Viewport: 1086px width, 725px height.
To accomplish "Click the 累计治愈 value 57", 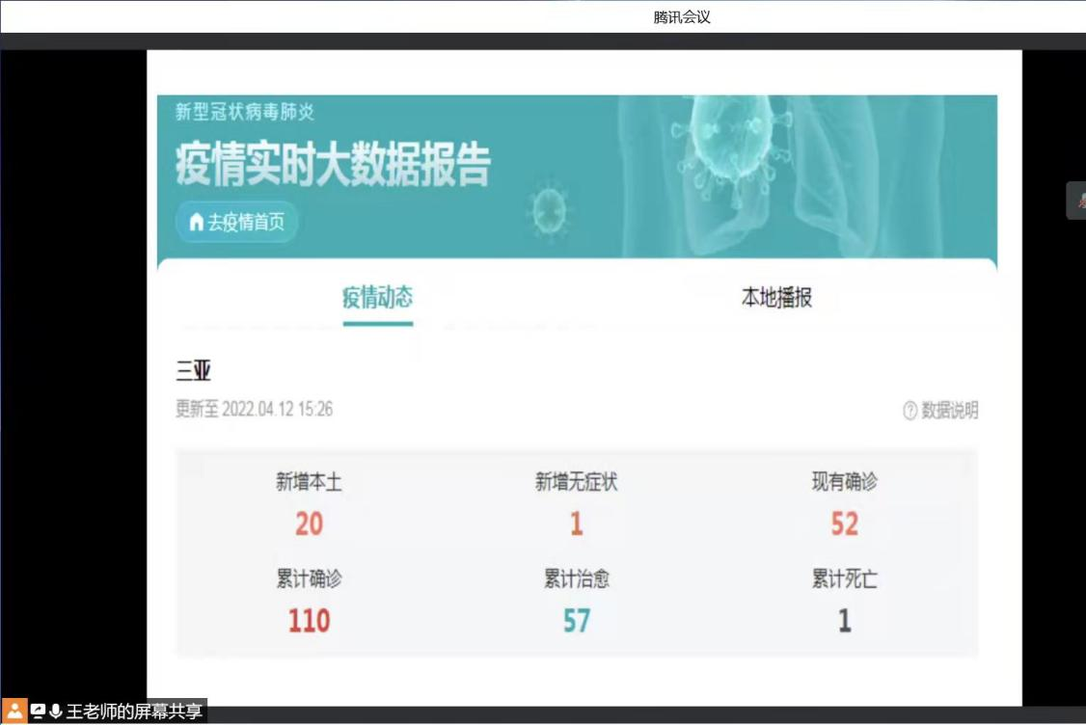I will click(x=576, y=621).
